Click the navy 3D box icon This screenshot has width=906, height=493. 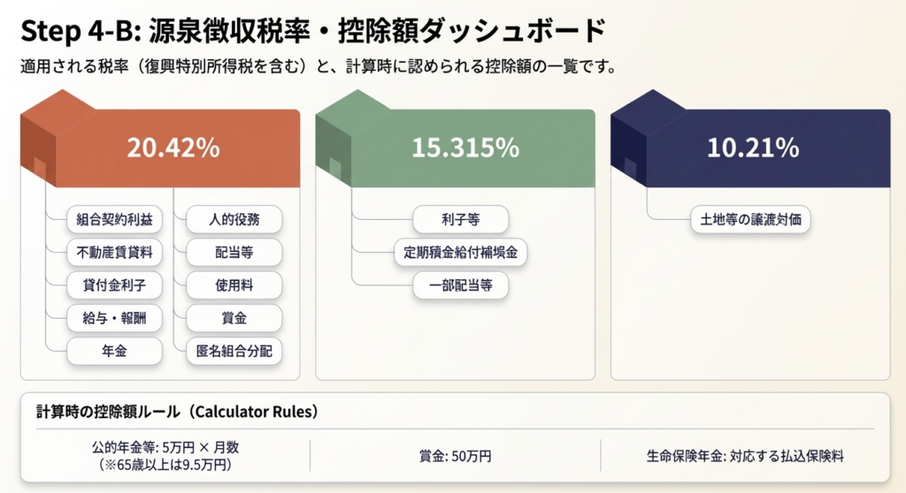(631, 141)
